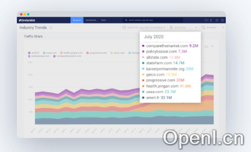The width and height of the screenshot is (251, 152).
Task: Toggle the usaa.com legend checkbox
Action: tap(44, 53)
